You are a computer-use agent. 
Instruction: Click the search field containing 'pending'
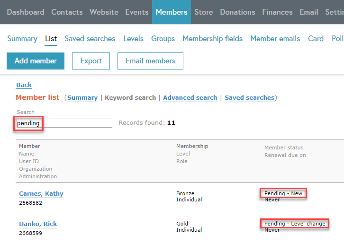click(64, 123)
